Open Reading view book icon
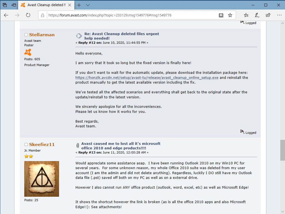Screen dimensions: 285x214 pos(221,15)
